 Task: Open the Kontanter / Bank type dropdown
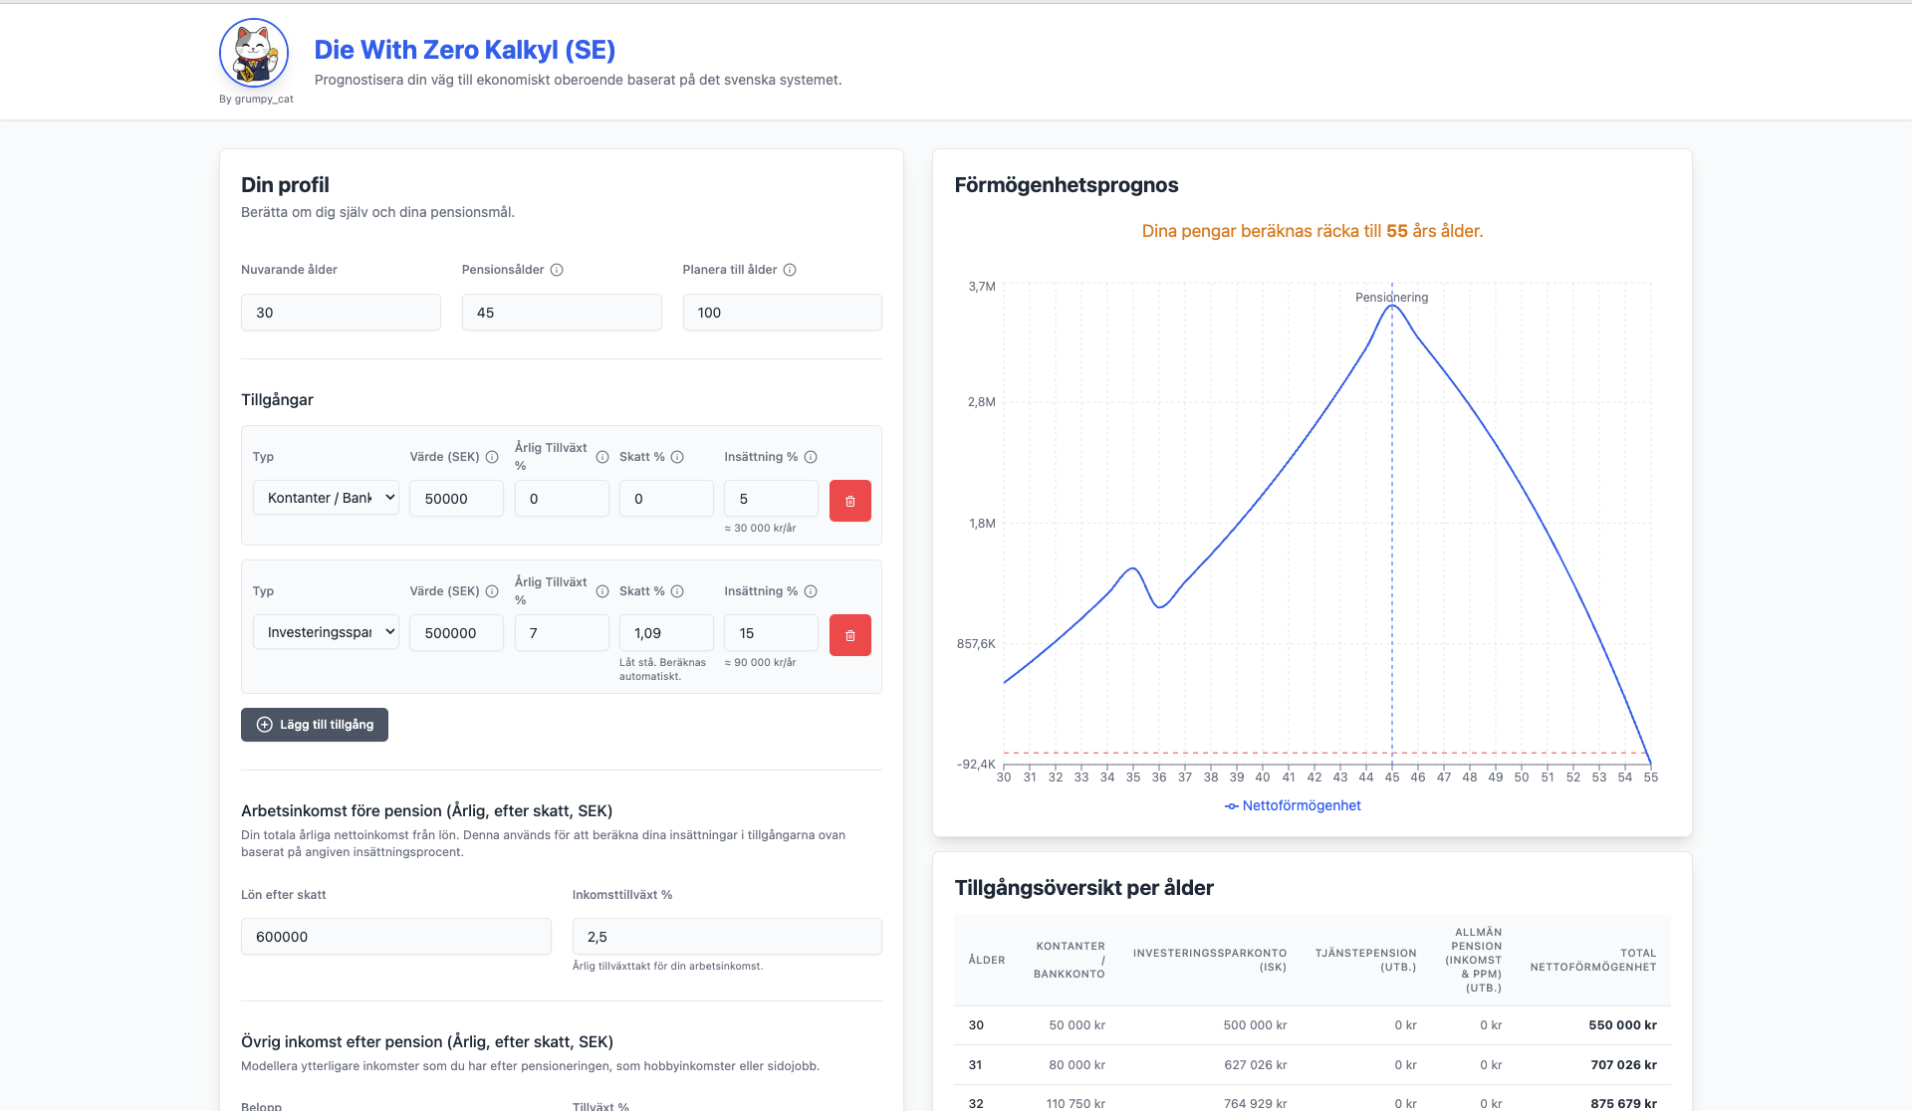coord(326,498)
